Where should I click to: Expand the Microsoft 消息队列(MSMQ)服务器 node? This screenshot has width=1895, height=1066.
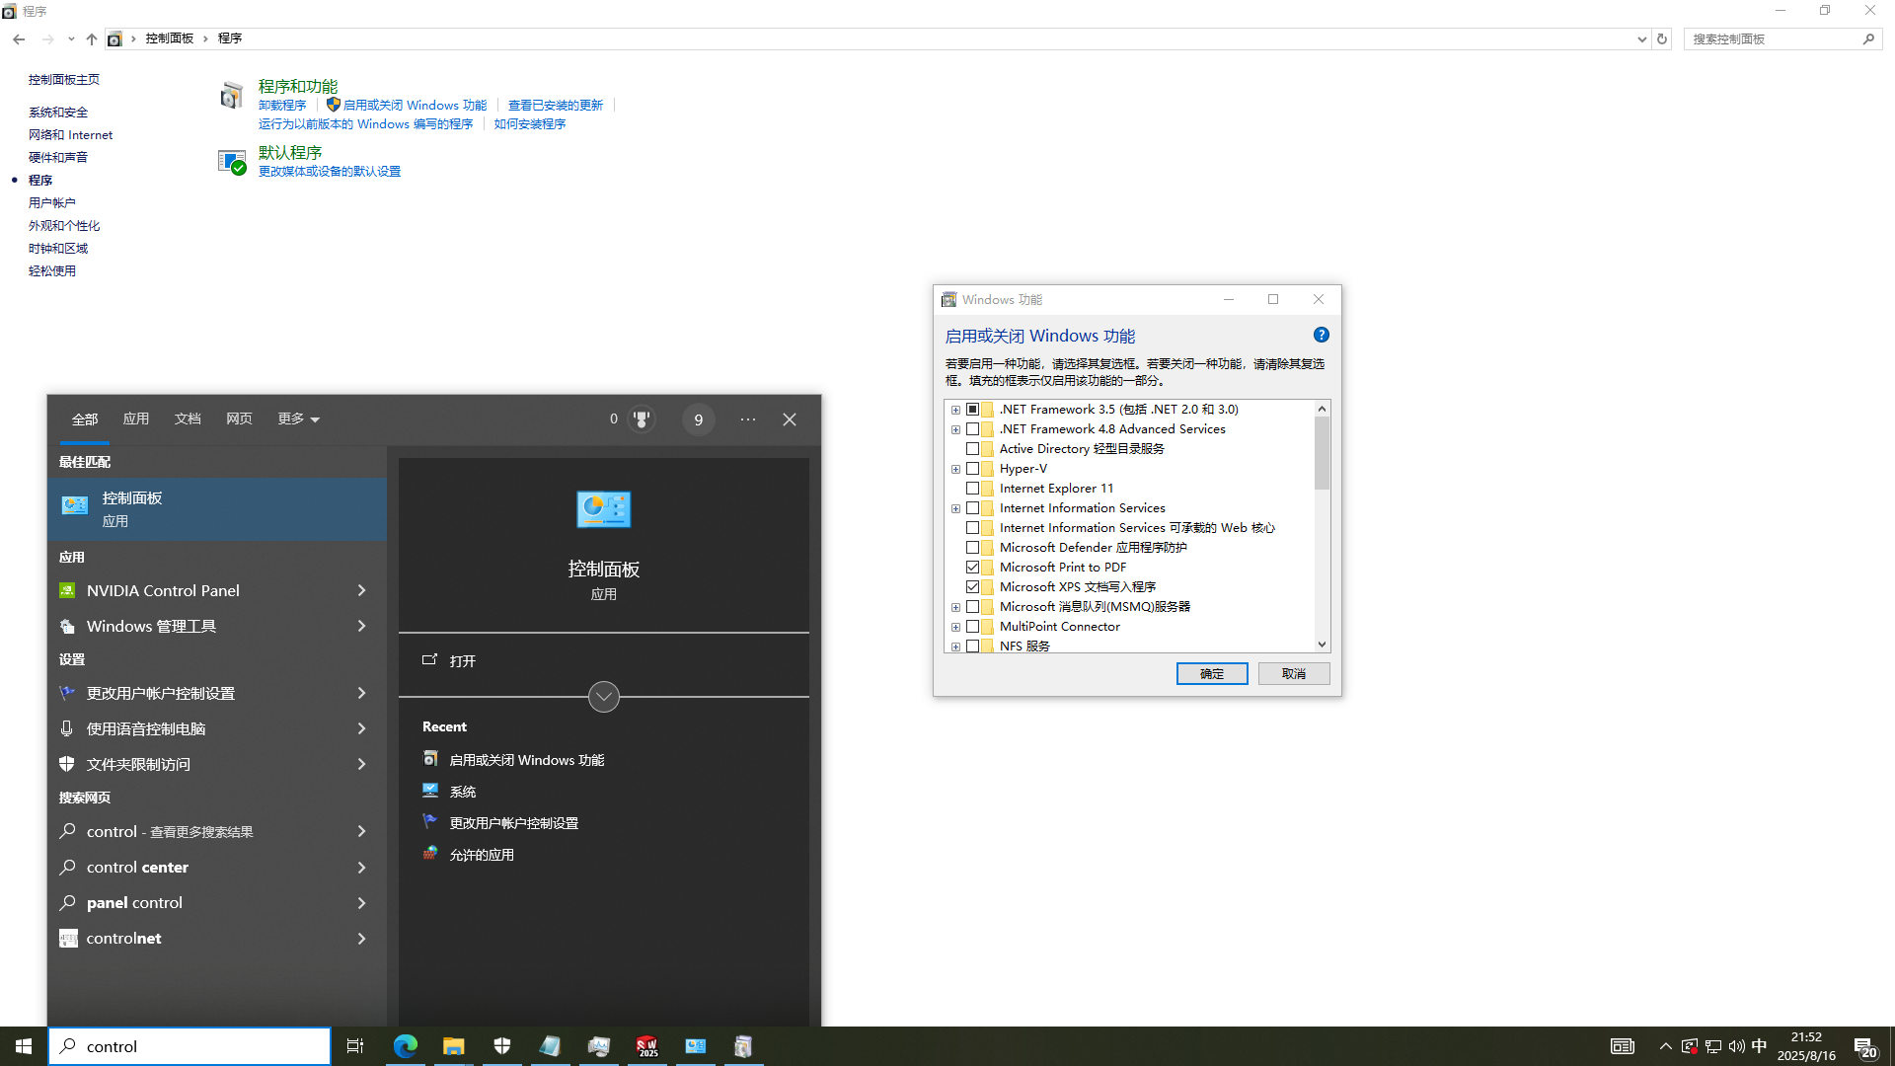pyautogui.click(x=955, y=607)
